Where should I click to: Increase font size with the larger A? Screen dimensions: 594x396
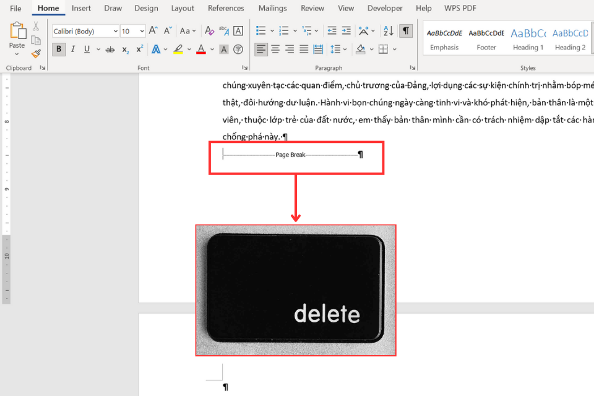point(153,31)
